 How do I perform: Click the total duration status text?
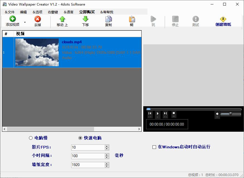(x=222, y=175)
